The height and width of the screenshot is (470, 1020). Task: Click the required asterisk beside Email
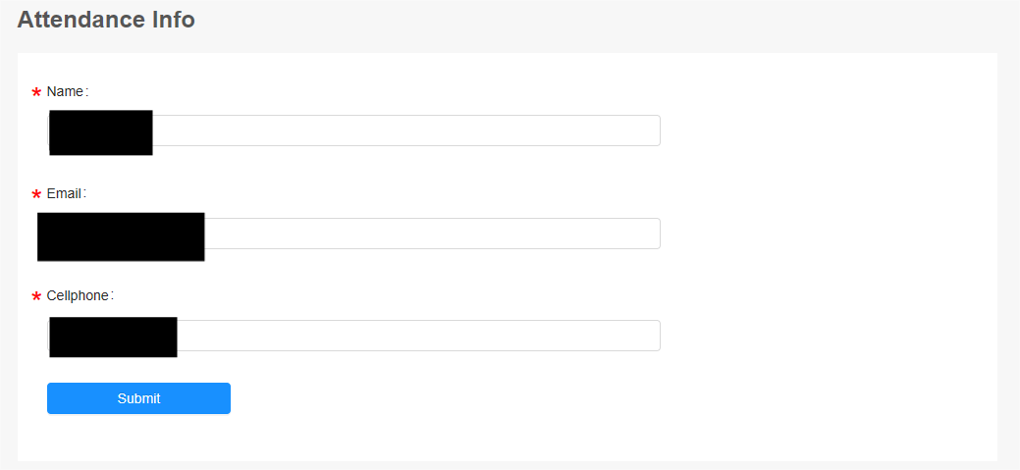pyautogui.click(x=36, y=195)
